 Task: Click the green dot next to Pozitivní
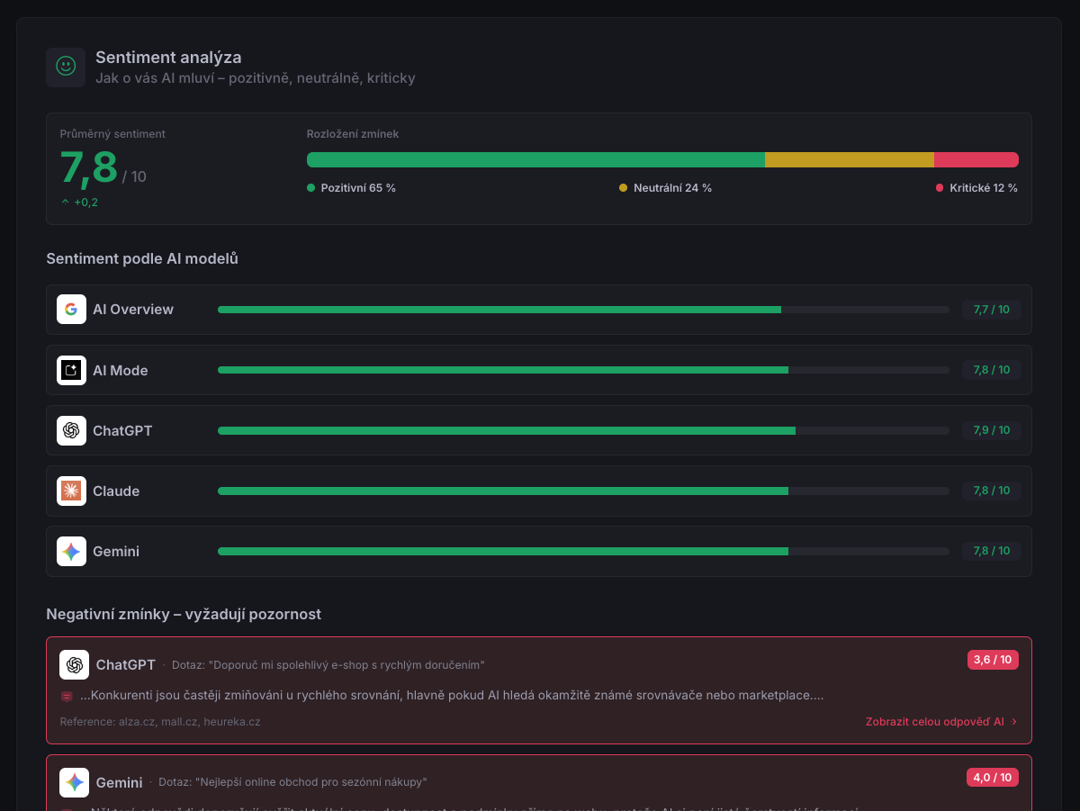[310, 188]
